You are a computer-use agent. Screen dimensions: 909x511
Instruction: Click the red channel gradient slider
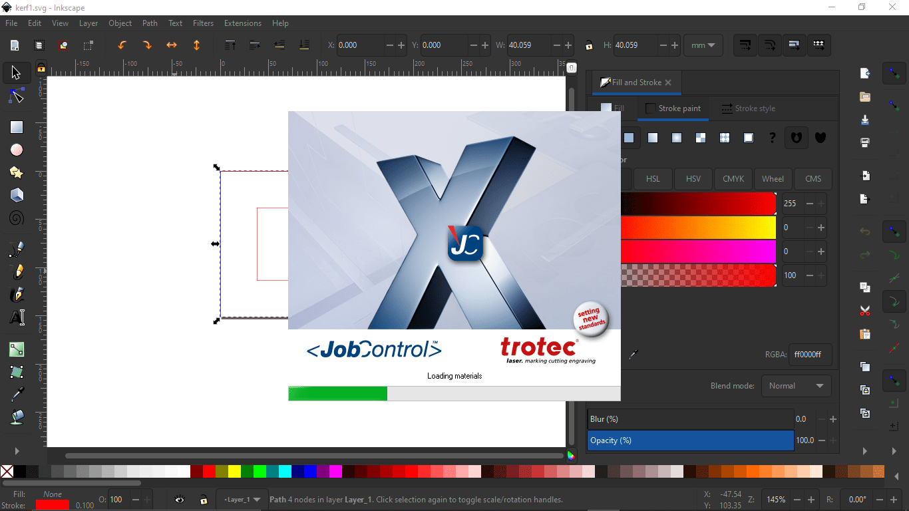[x=699, y=204]
